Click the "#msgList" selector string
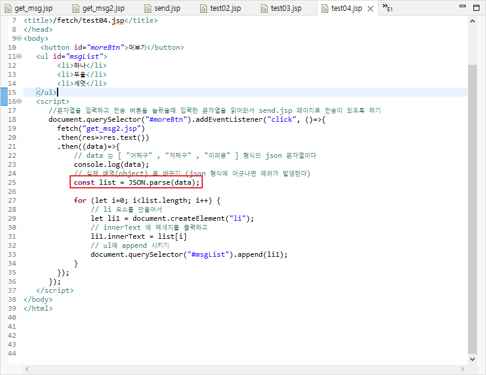 pos(208,254)
